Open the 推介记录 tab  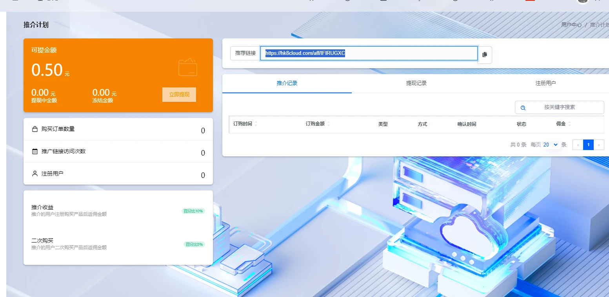pos(287,83)
